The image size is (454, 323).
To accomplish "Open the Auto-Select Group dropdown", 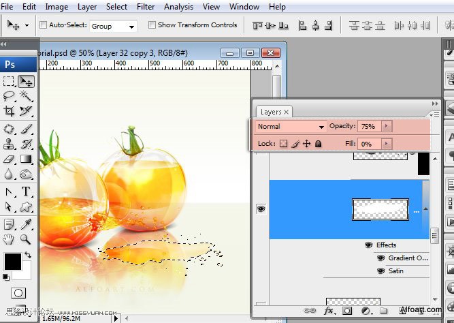I will [113, 26].
